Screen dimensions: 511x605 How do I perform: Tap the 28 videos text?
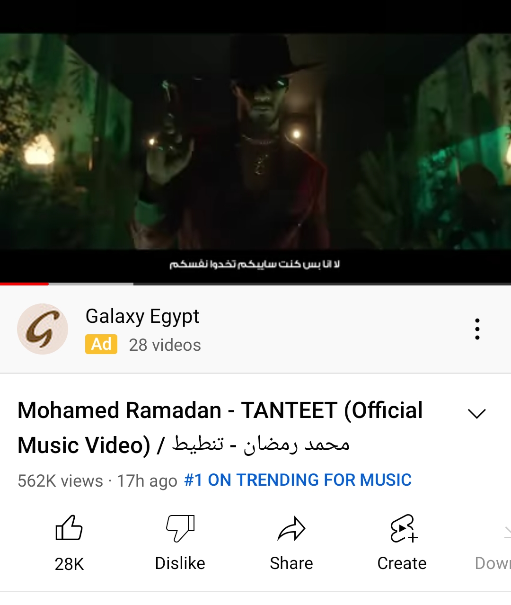click(165, 345)
